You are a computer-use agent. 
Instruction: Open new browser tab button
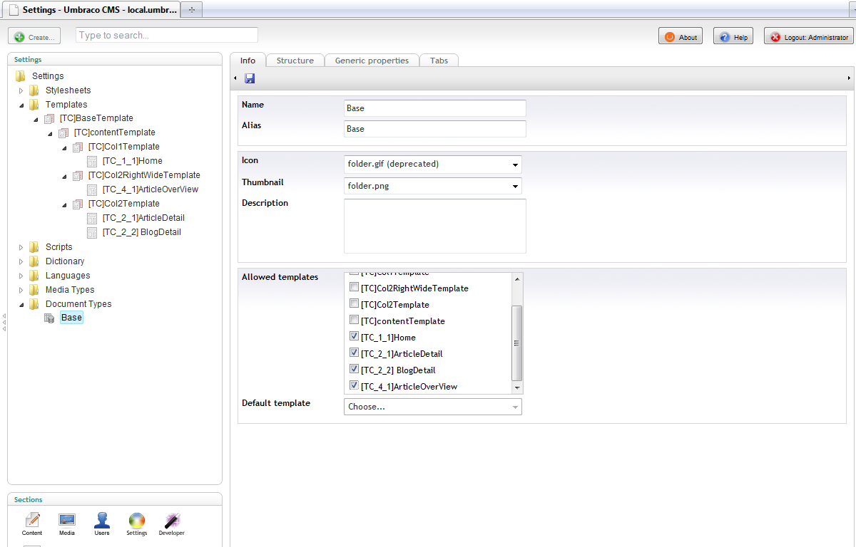192,10
